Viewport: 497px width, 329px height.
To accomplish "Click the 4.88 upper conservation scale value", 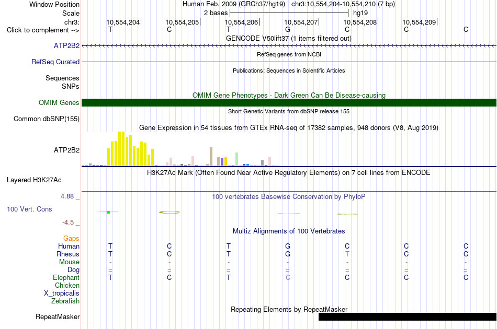I will coord(67,196).
